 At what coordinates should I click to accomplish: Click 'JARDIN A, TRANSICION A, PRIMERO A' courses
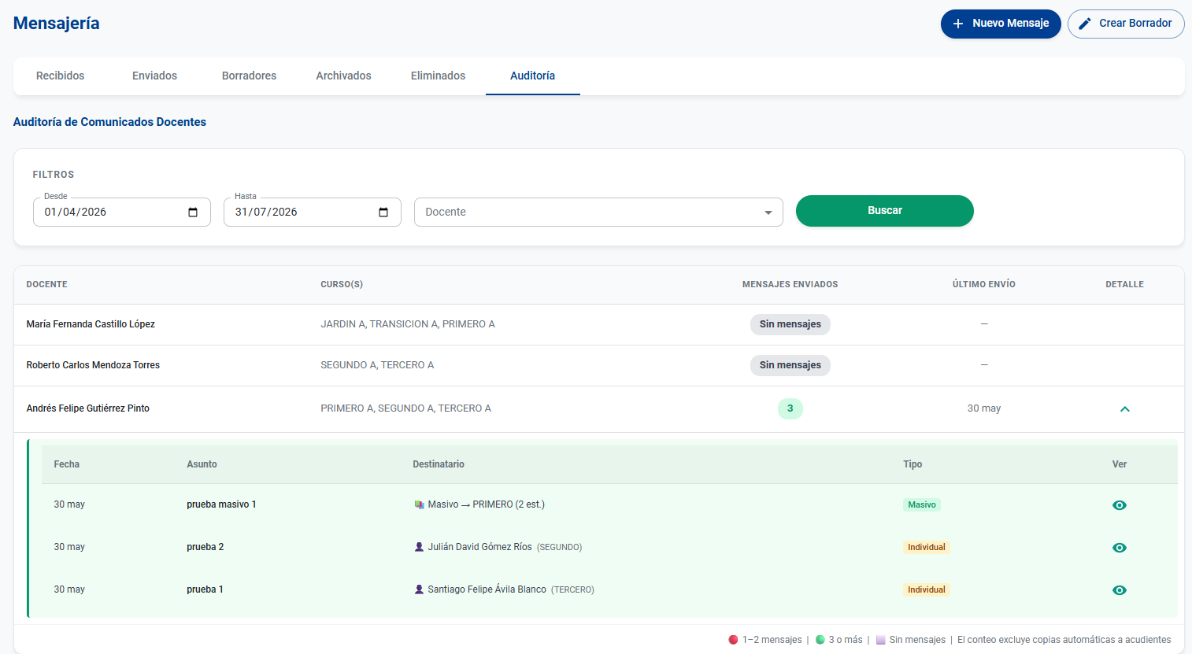click(x=408, y=324)
